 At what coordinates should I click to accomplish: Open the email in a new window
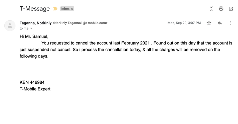231,9
